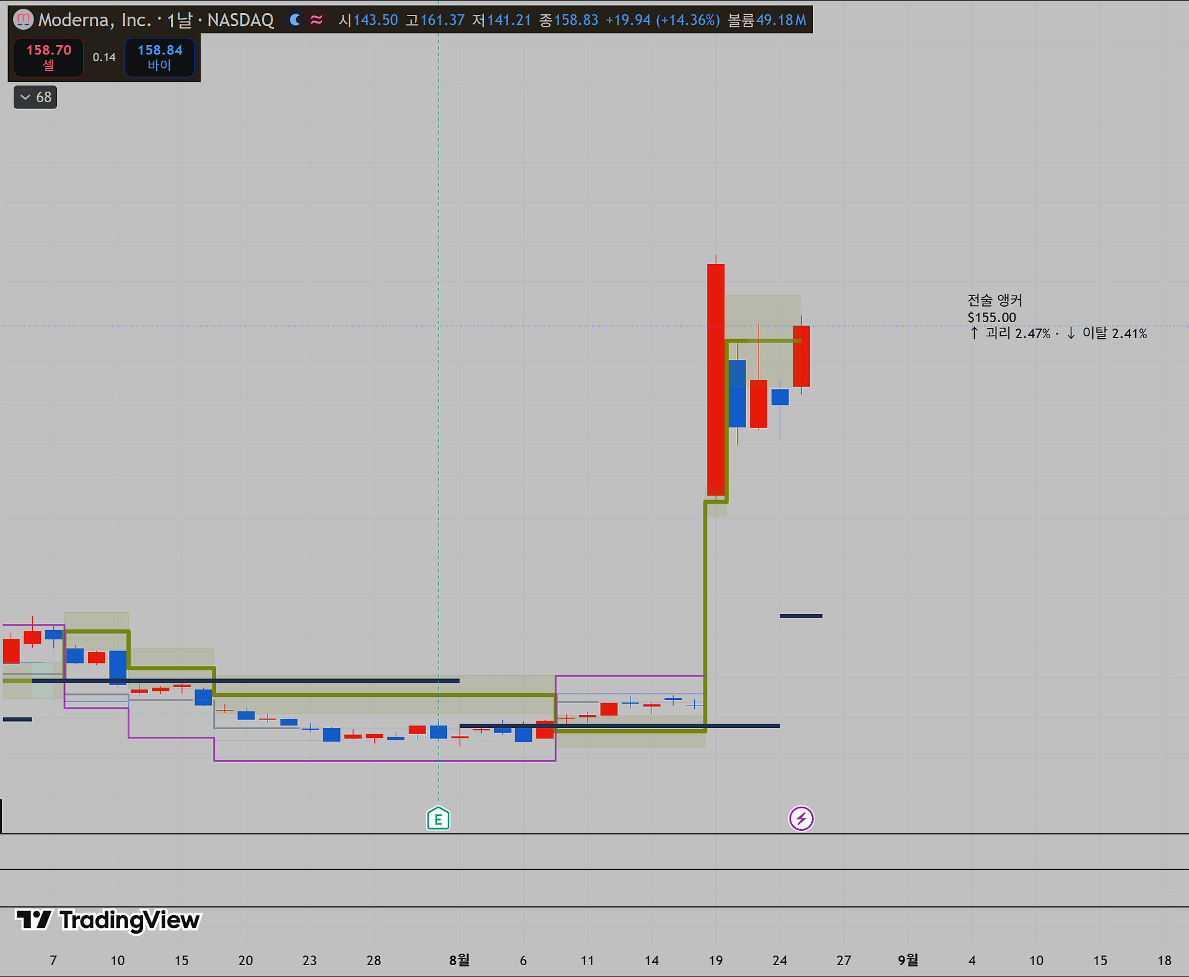Click the volume value 볼륨49.18M

[x=767, y=20]
